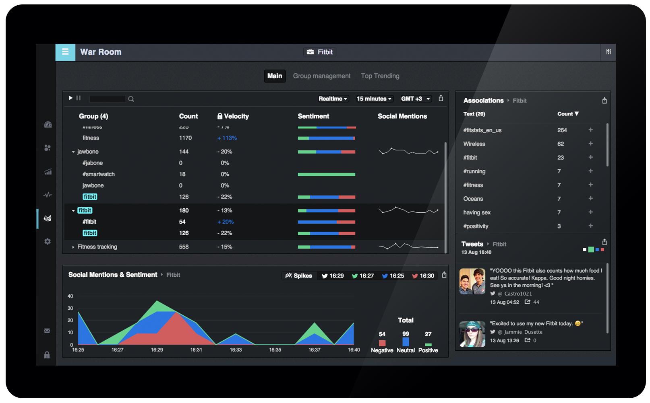Screen dimensions: 650x403
Task: Open the hamburger menu beside War Room
Action: (65, 52)
